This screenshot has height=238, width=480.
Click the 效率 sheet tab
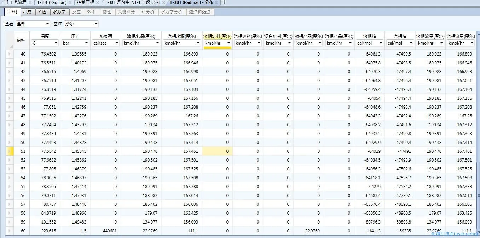(x=92, y=12)
